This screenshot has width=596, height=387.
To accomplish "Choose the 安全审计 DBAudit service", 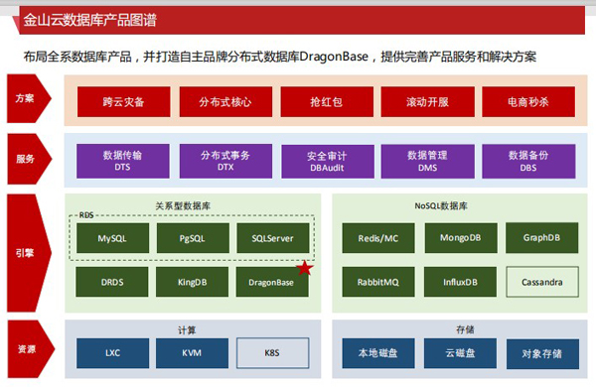I will [x=328, y=162].
